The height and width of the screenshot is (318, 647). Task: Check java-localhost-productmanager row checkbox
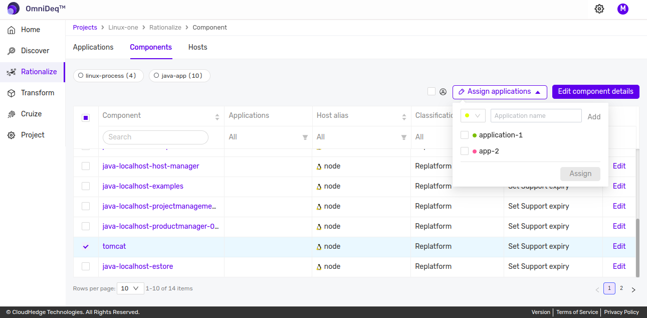coord(86,226)
